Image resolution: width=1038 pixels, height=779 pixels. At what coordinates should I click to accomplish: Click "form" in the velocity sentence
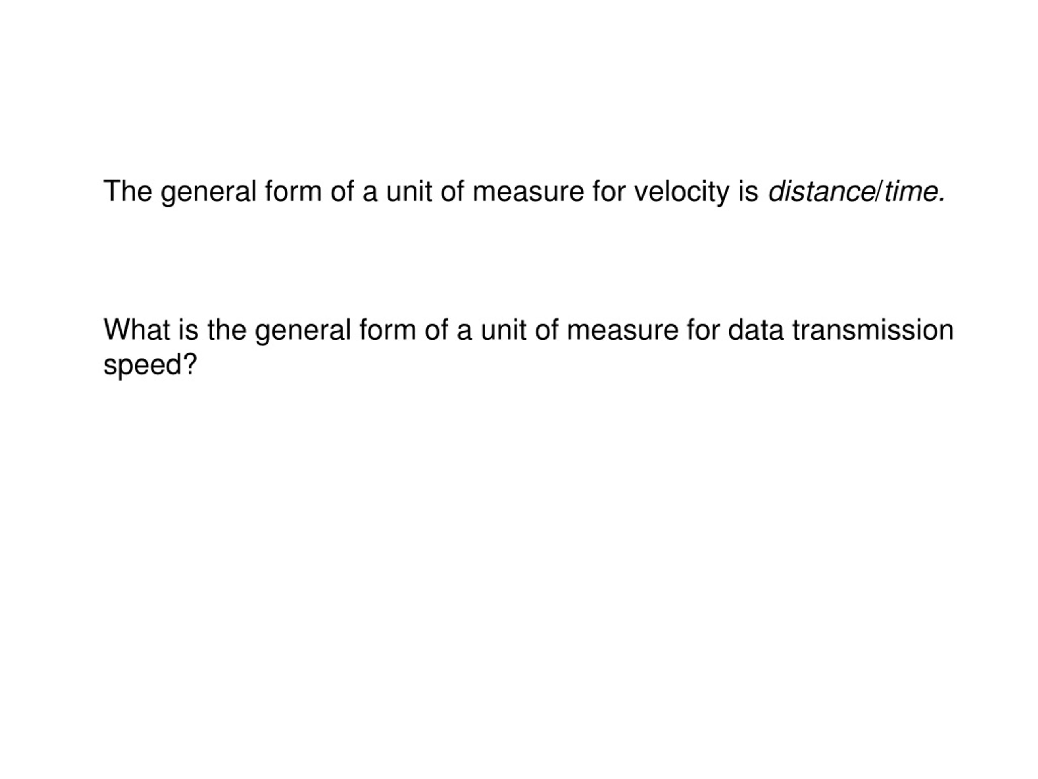point(293,192)
